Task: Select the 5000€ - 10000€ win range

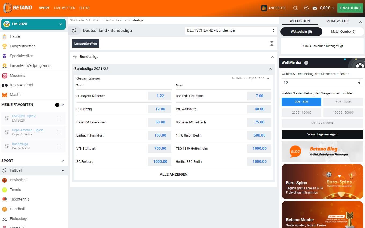Action: coord(322,123)
